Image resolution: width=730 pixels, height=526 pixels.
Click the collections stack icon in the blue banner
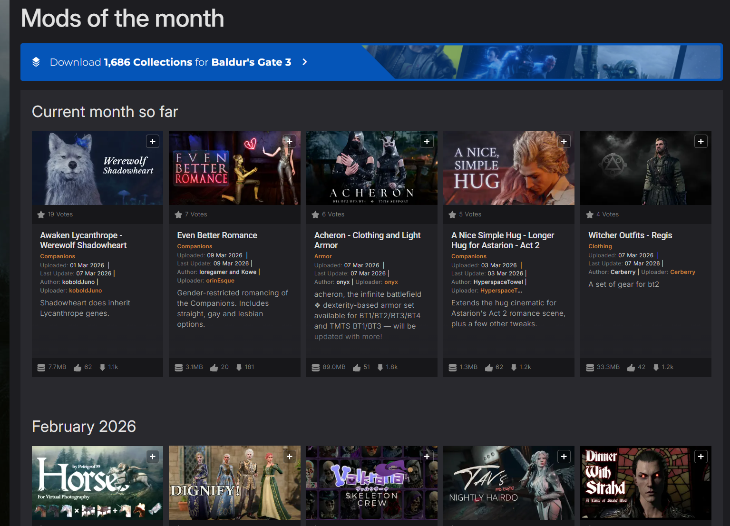36,62
